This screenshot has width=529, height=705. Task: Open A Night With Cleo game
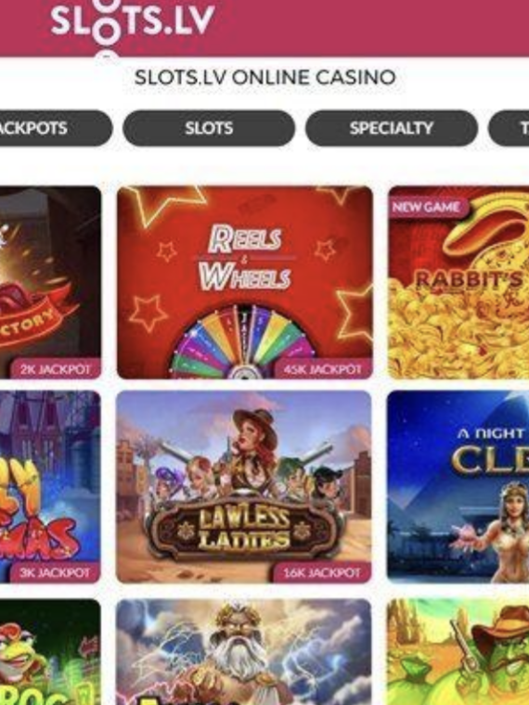tap(458, 486)
